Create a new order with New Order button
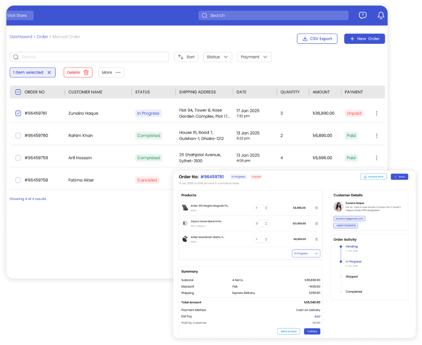Viewport: 422px width, 345px height. (365, 38)
